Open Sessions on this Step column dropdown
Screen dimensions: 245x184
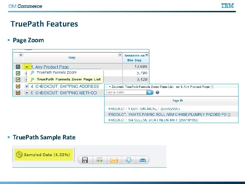click(147, 55)
